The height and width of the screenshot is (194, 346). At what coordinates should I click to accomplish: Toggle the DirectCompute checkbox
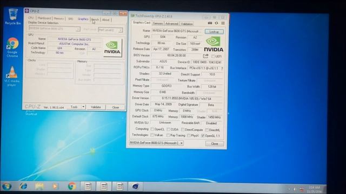(183, 129)
